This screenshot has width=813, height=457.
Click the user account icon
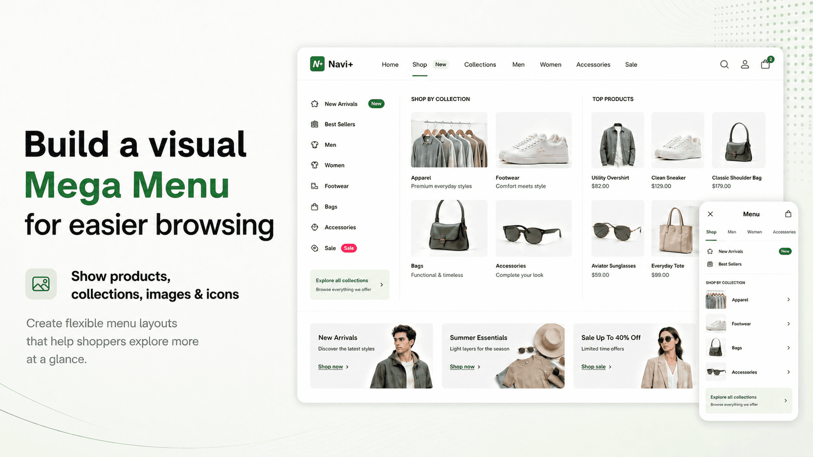(x=745, y=64)
